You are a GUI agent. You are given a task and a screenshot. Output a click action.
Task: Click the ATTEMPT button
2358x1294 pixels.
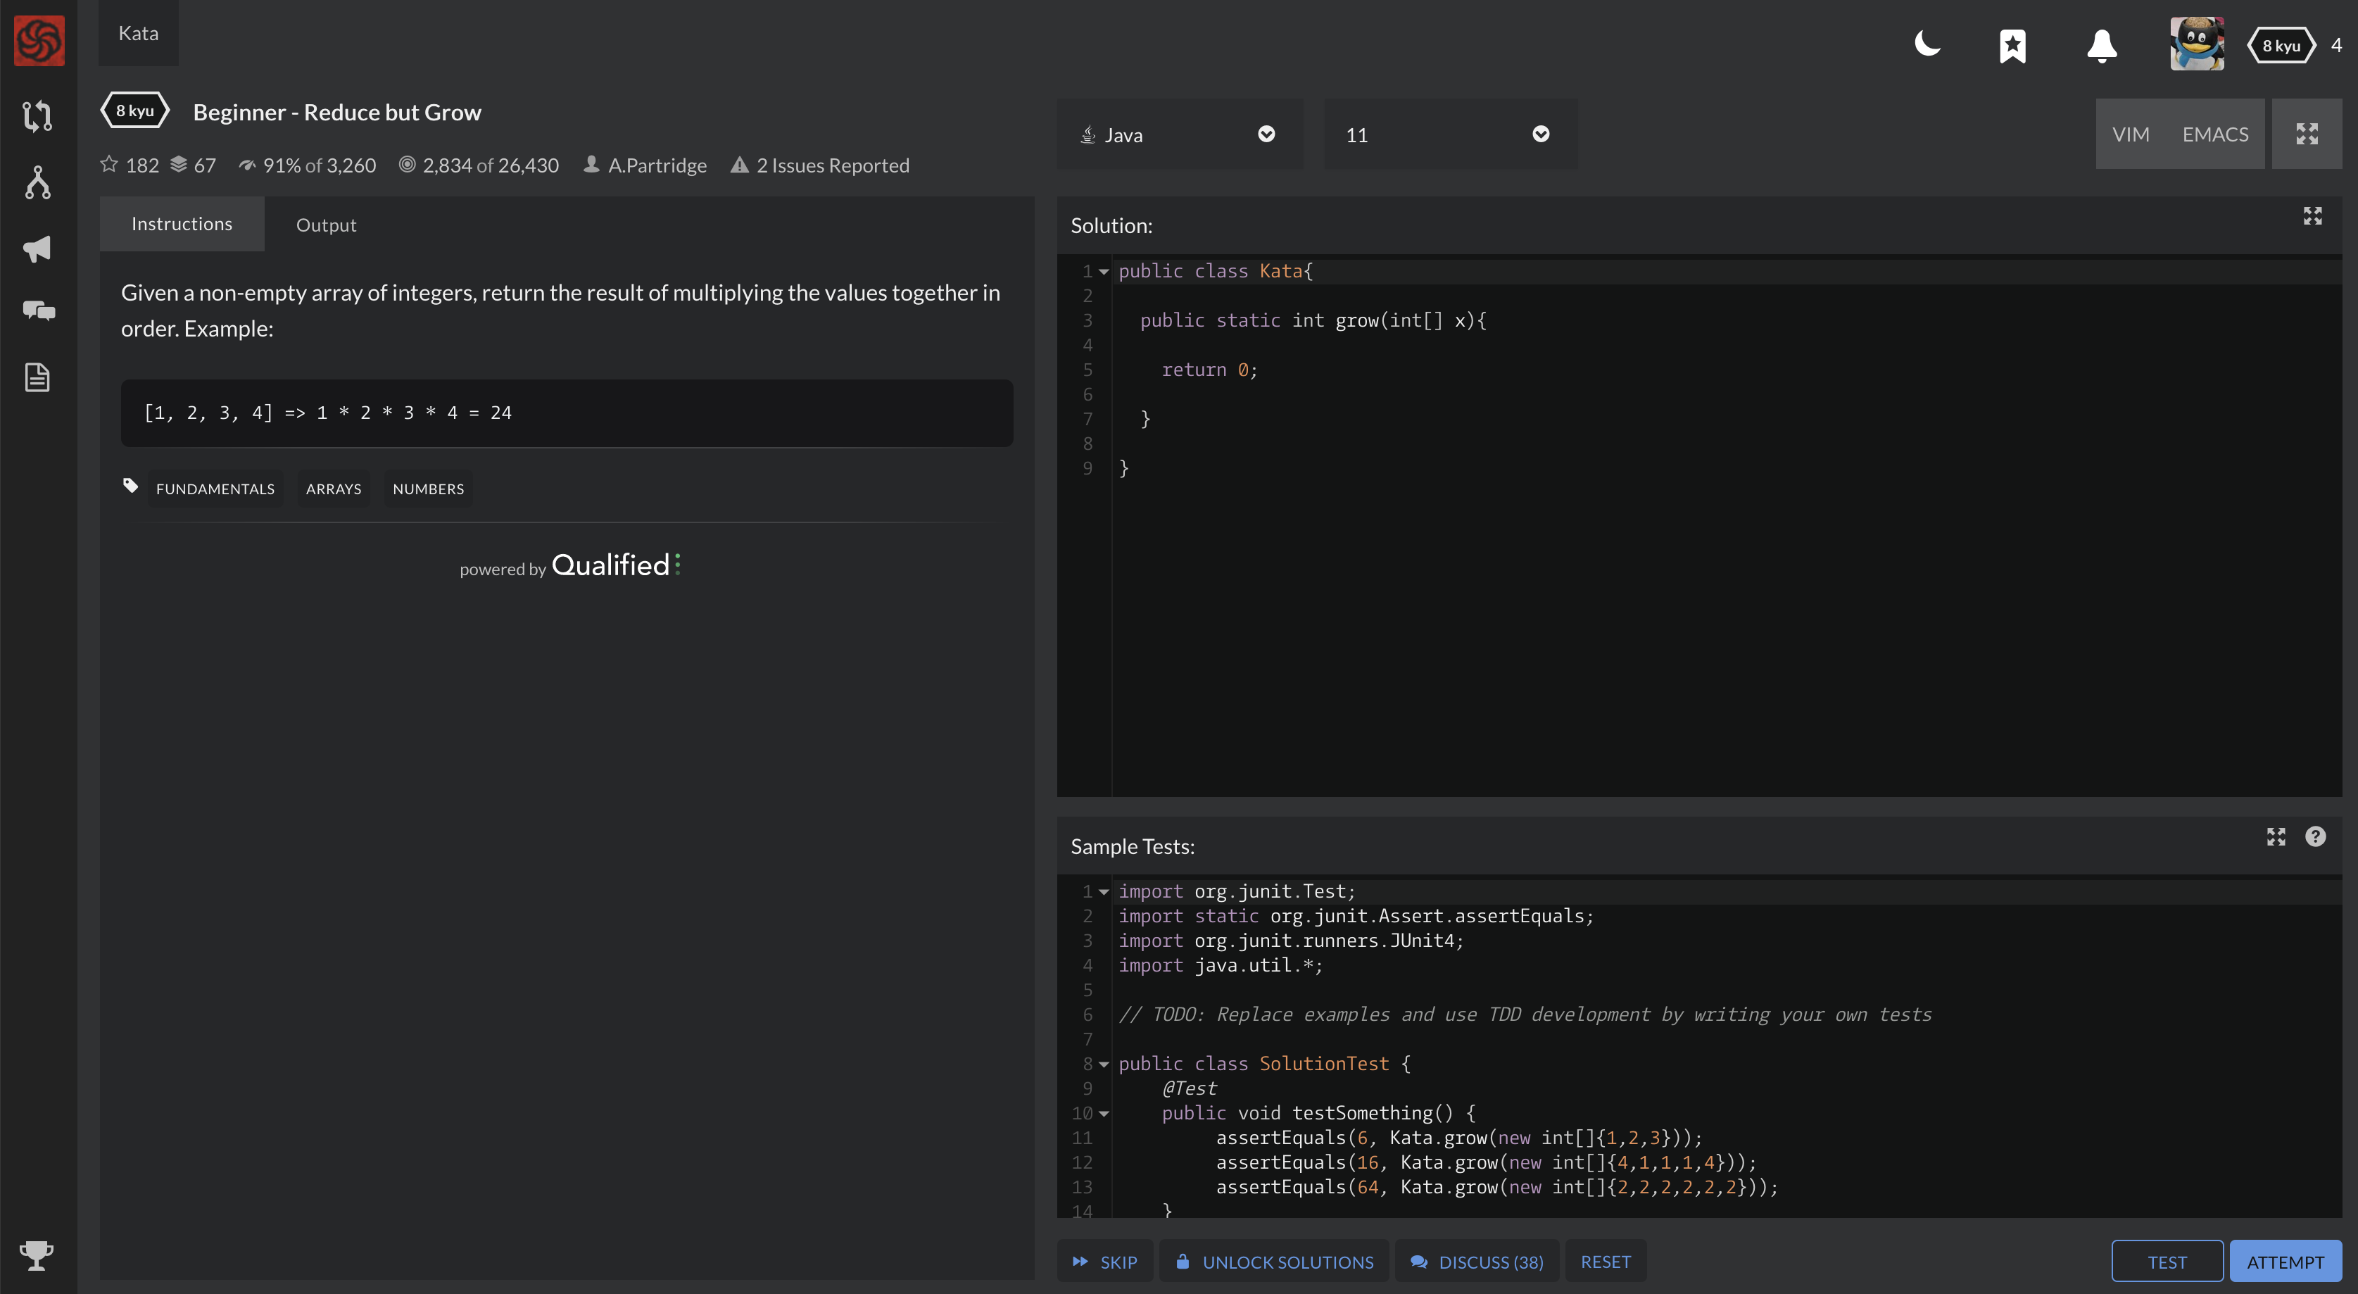pos(2285,1262)
